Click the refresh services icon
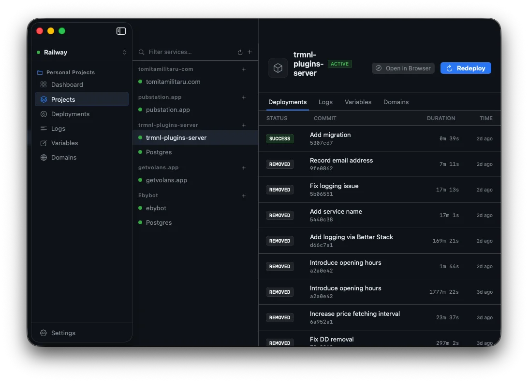528x382 pixels. click(240, 52)
